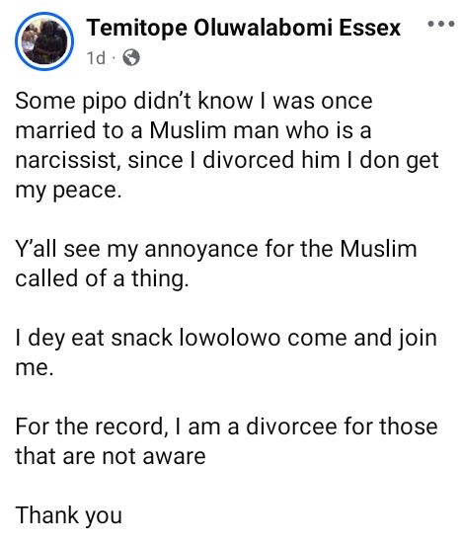Click the line starting 'Some pipo didn't know'

pos(193,101)
